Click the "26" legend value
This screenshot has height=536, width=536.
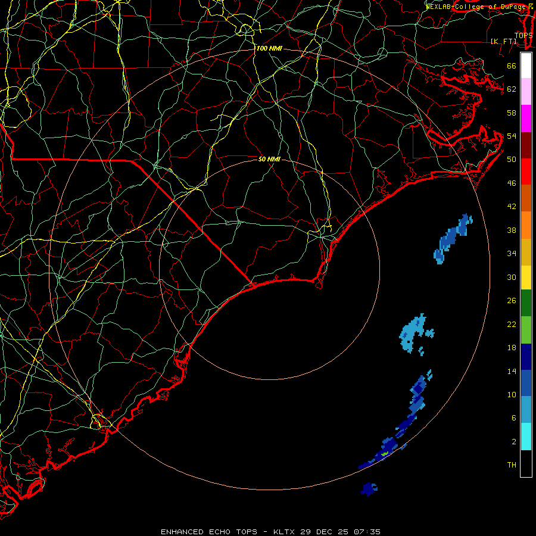512,301
